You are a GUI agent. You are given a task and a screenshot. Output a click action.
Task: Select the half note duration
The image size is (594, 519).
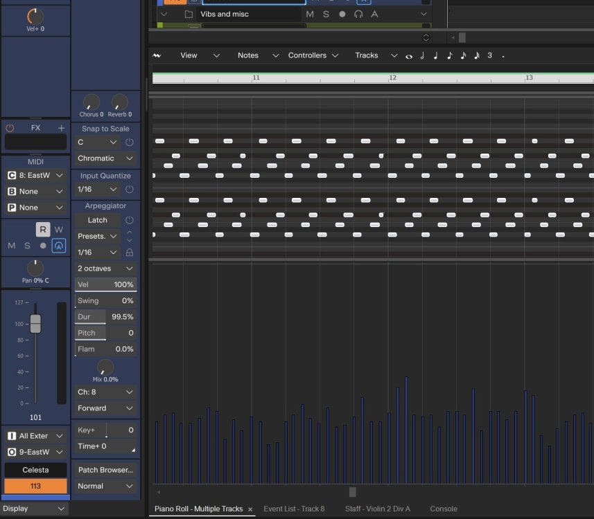422,55
